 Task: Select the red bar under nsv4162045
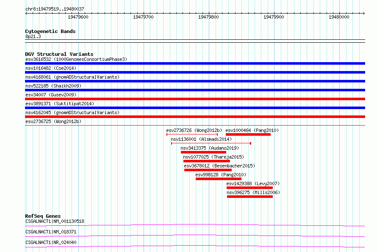195,117
